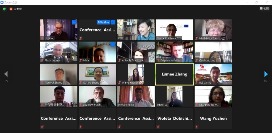The height and width of the screenshot is (133, 272).
Task: Click 解除静音 unmute button on Conference Assistant tile
Action: click(104, 22)
